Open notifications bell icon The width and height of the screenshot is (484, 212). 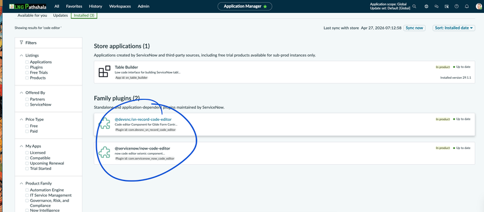[x=466, y=6]
